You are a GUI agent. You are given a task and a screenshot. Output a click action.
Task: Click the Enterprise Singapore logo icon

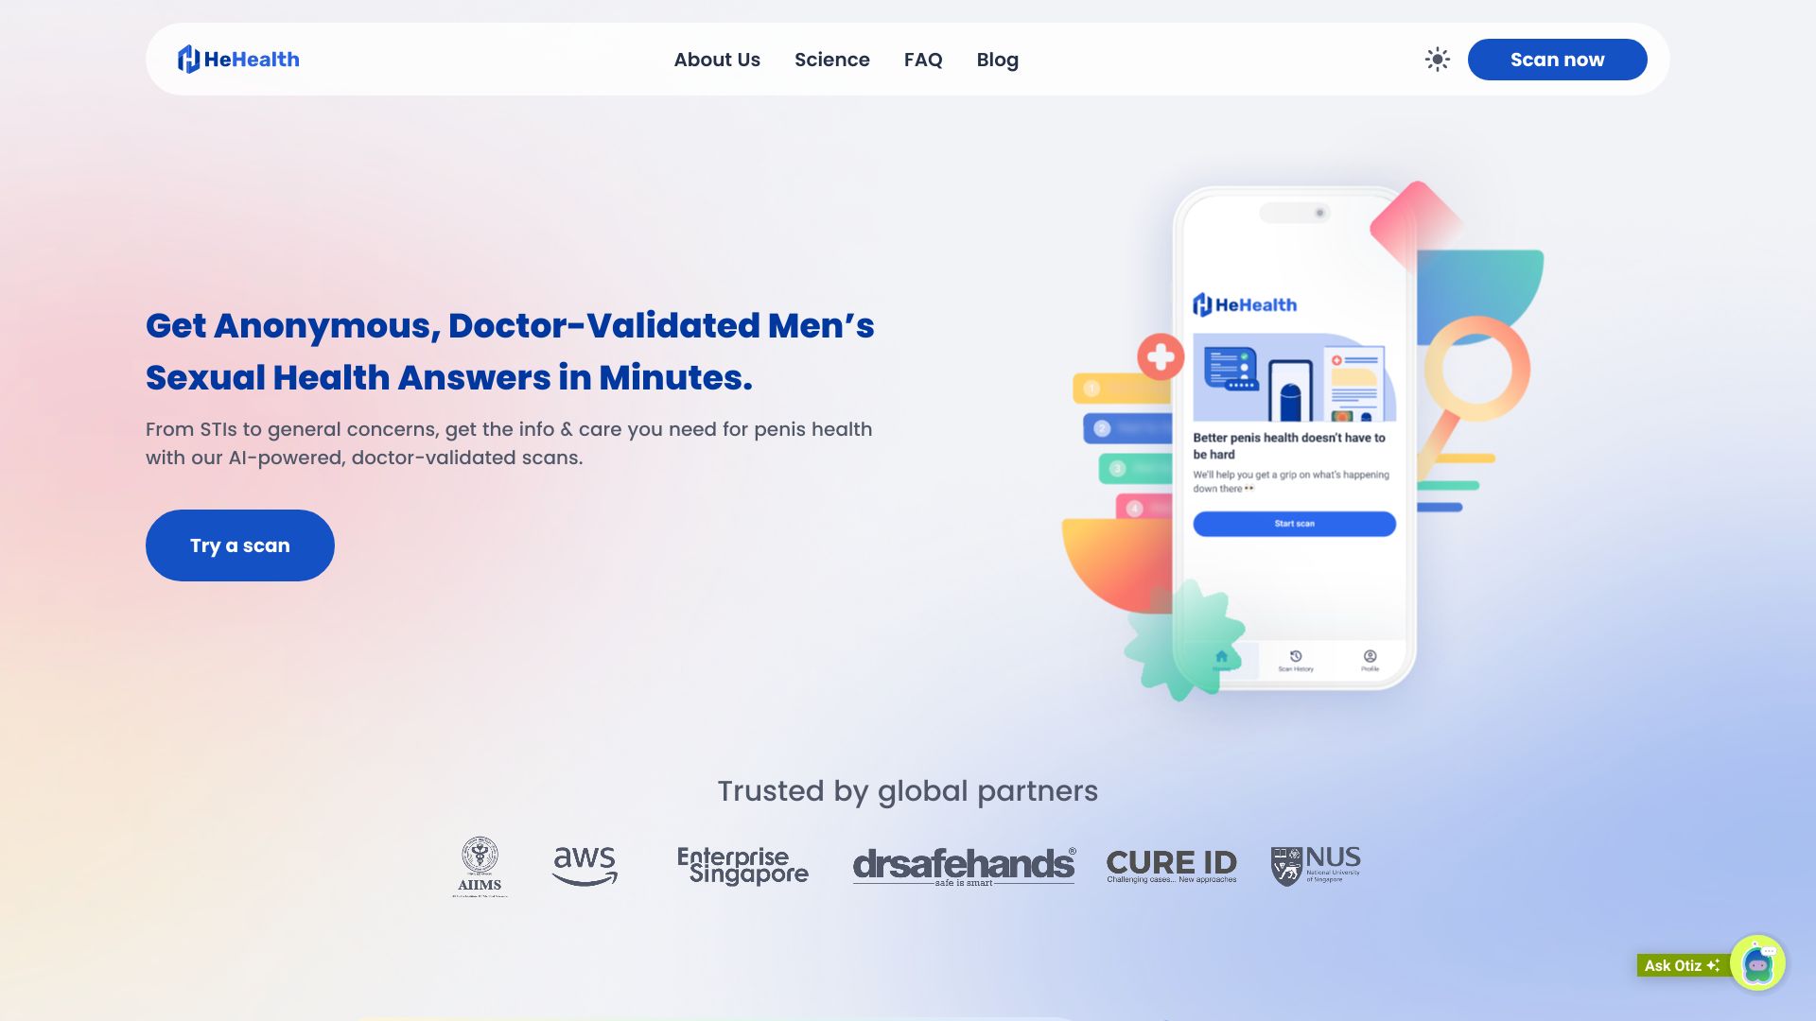(742, 864)
